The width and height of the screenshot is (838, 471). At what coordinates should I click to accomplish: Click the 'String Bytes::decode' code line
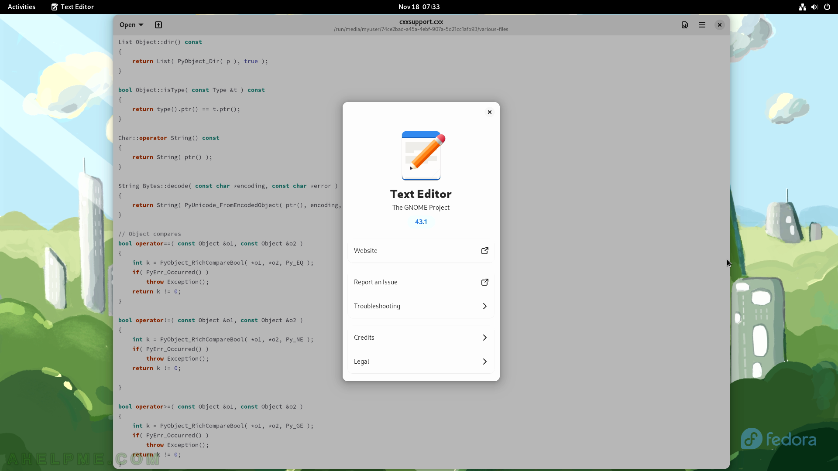(228, 186)
